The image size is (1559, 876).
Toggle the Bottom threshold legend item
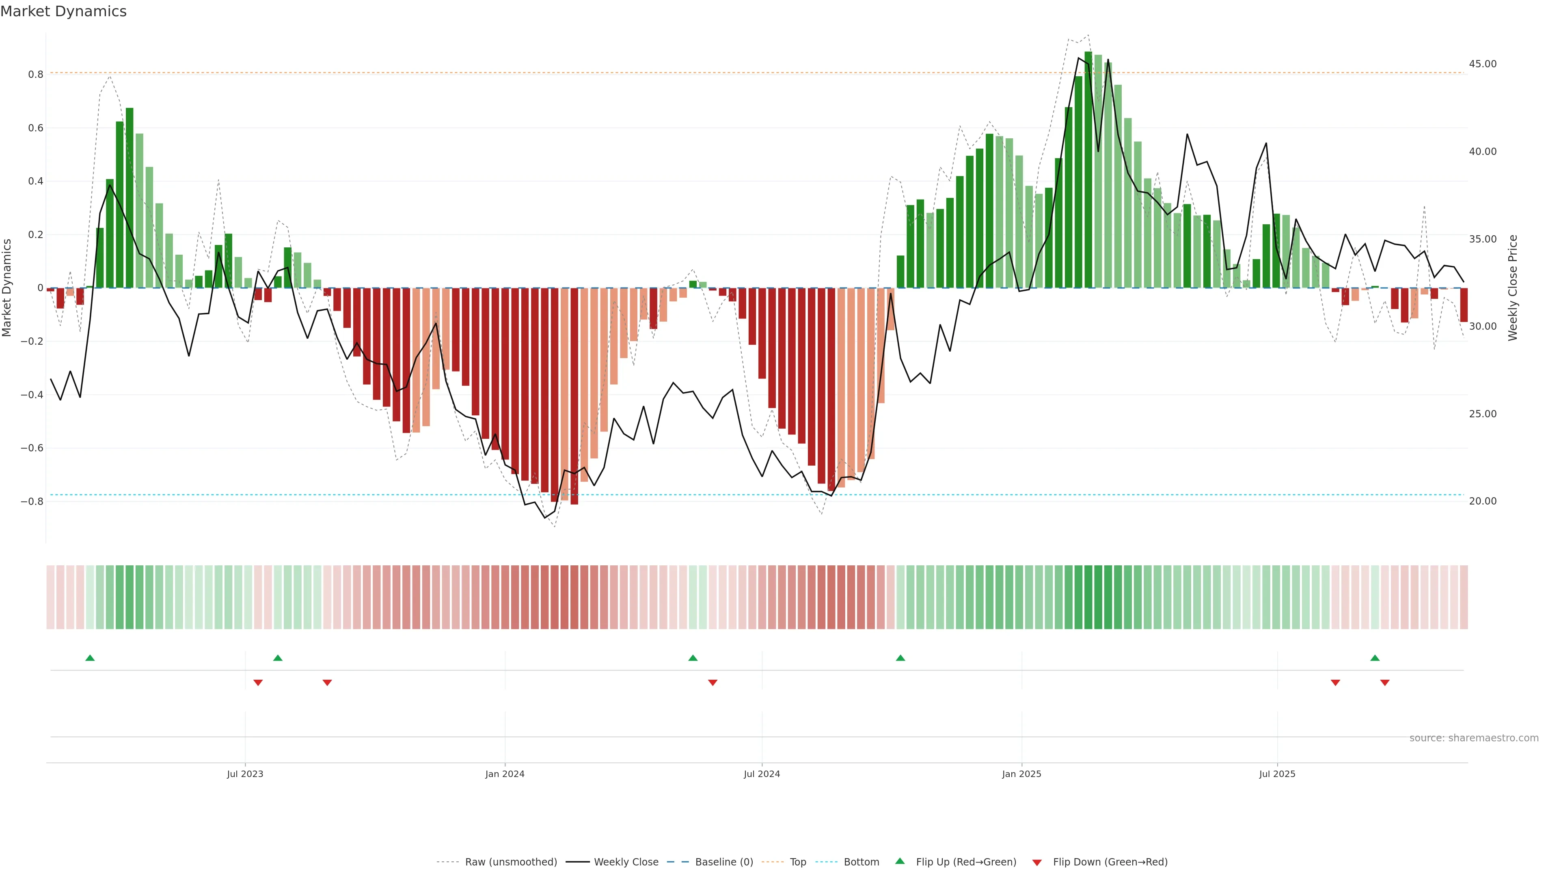pos(861,862)
